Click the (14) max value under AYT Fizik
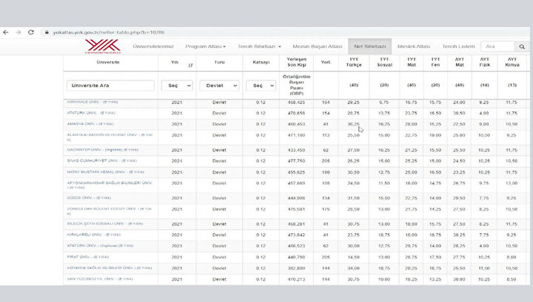Viewport: 533px width, 302px height. click(x=484, y=85)
